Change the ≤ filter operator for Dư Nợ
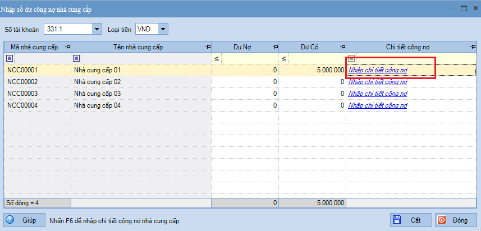 click(216, 58)
